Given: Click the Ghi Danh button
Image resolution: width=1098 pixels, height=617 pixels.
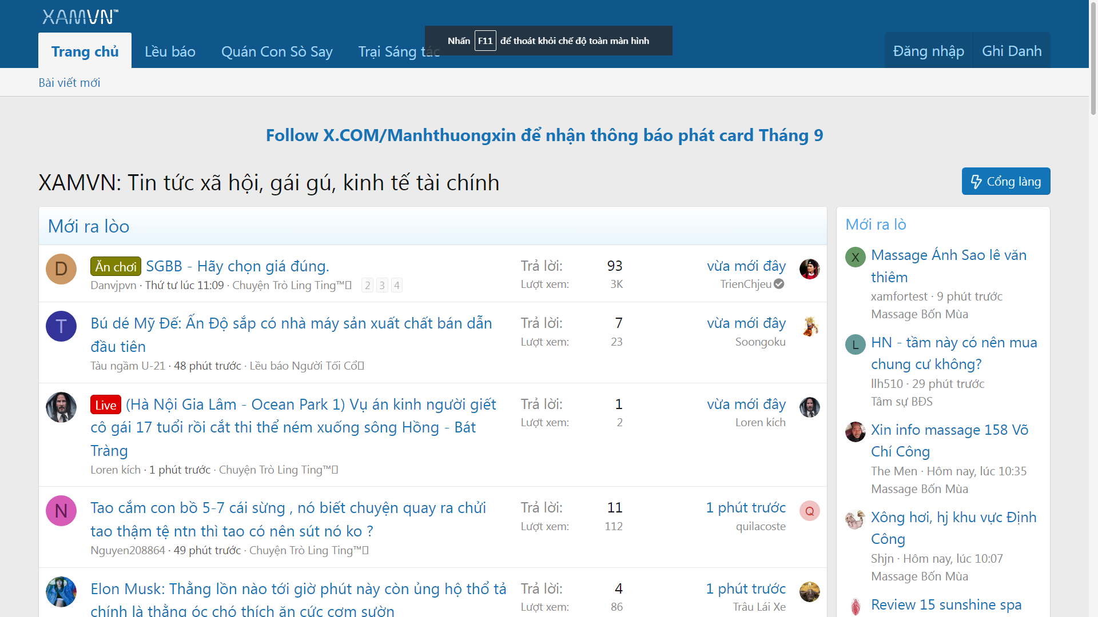Looking at the screenshot, I should point(1011,51).
